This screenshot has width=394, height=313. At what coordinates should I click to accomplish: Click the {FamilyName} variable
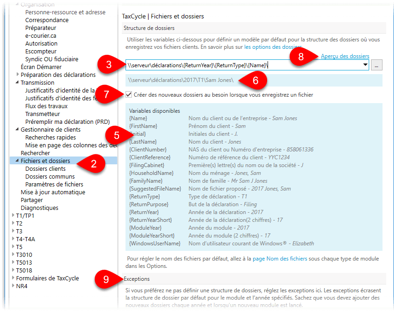coord(146,180)
